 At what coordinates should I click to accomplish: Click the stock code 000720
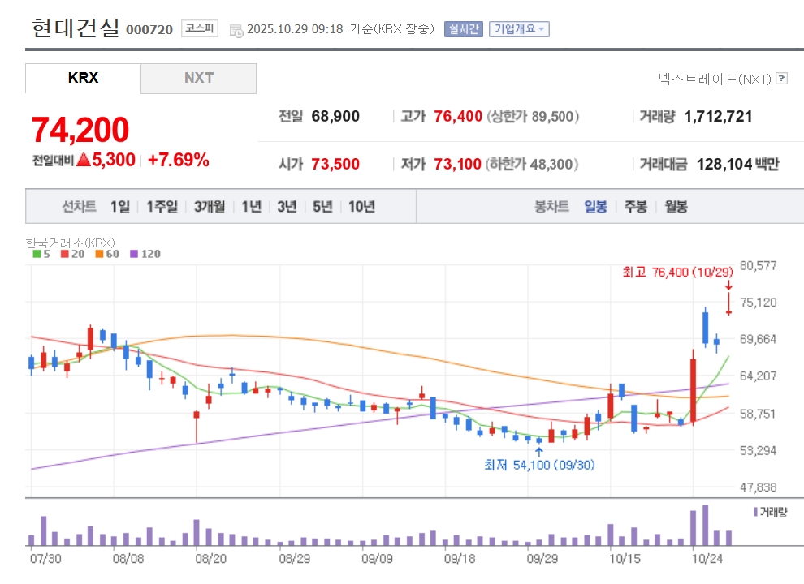(x=149, y=30)
